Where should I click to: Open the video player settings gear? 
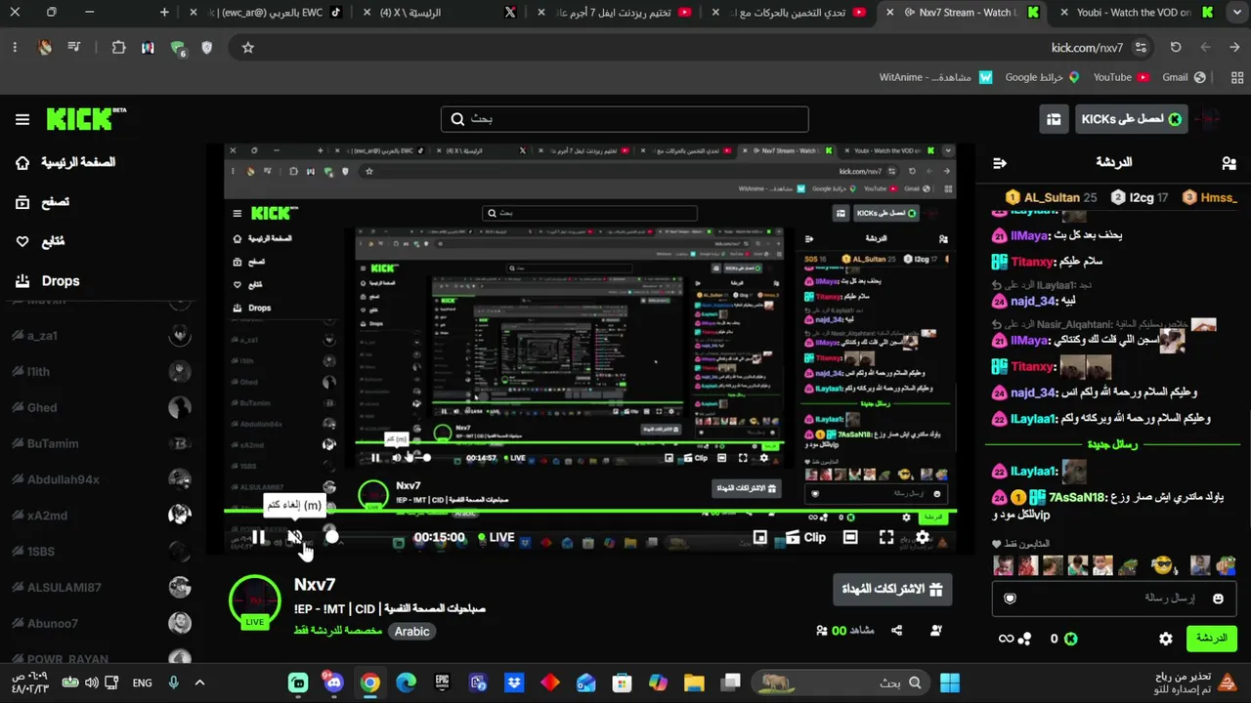922,537
